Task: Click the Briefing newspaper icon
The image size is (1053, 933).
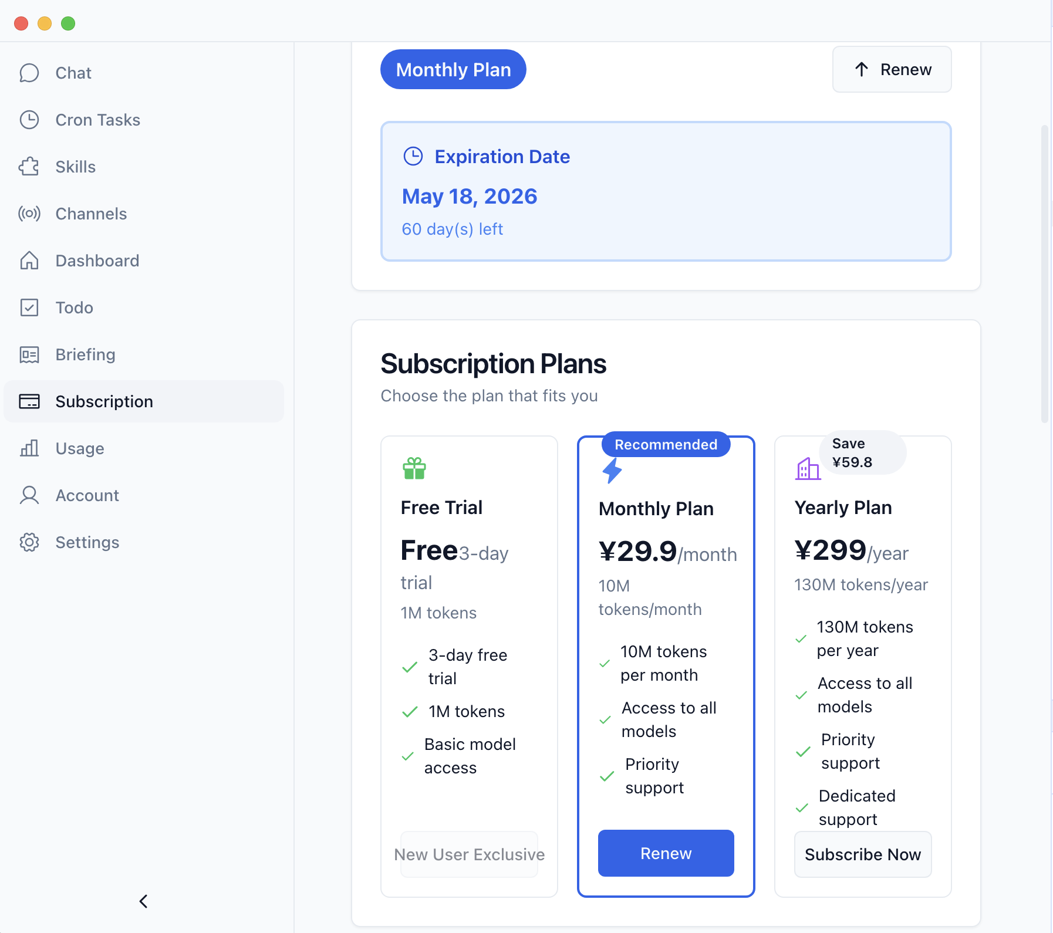Action: 29,354
